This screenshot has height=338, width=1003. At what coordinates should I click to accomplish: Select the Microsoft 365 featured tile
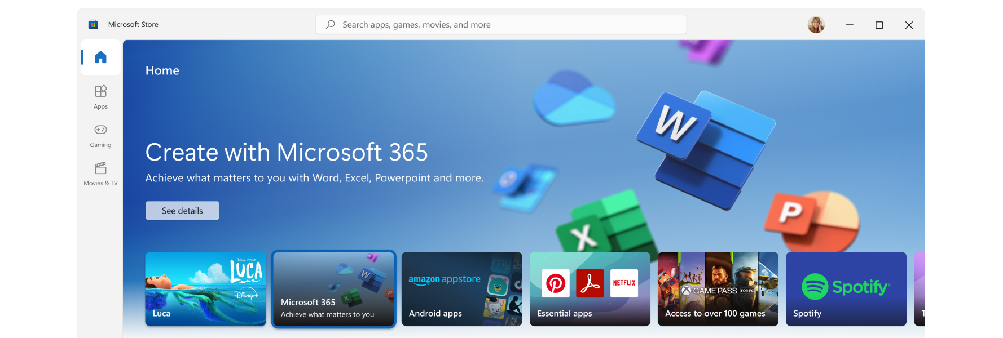pyautogui.click(x=333, y=289)
